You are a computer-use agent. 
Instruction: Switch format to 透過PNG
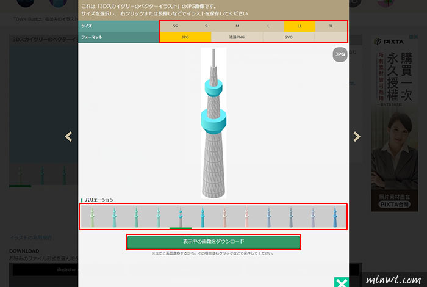[x=237, y=37]
